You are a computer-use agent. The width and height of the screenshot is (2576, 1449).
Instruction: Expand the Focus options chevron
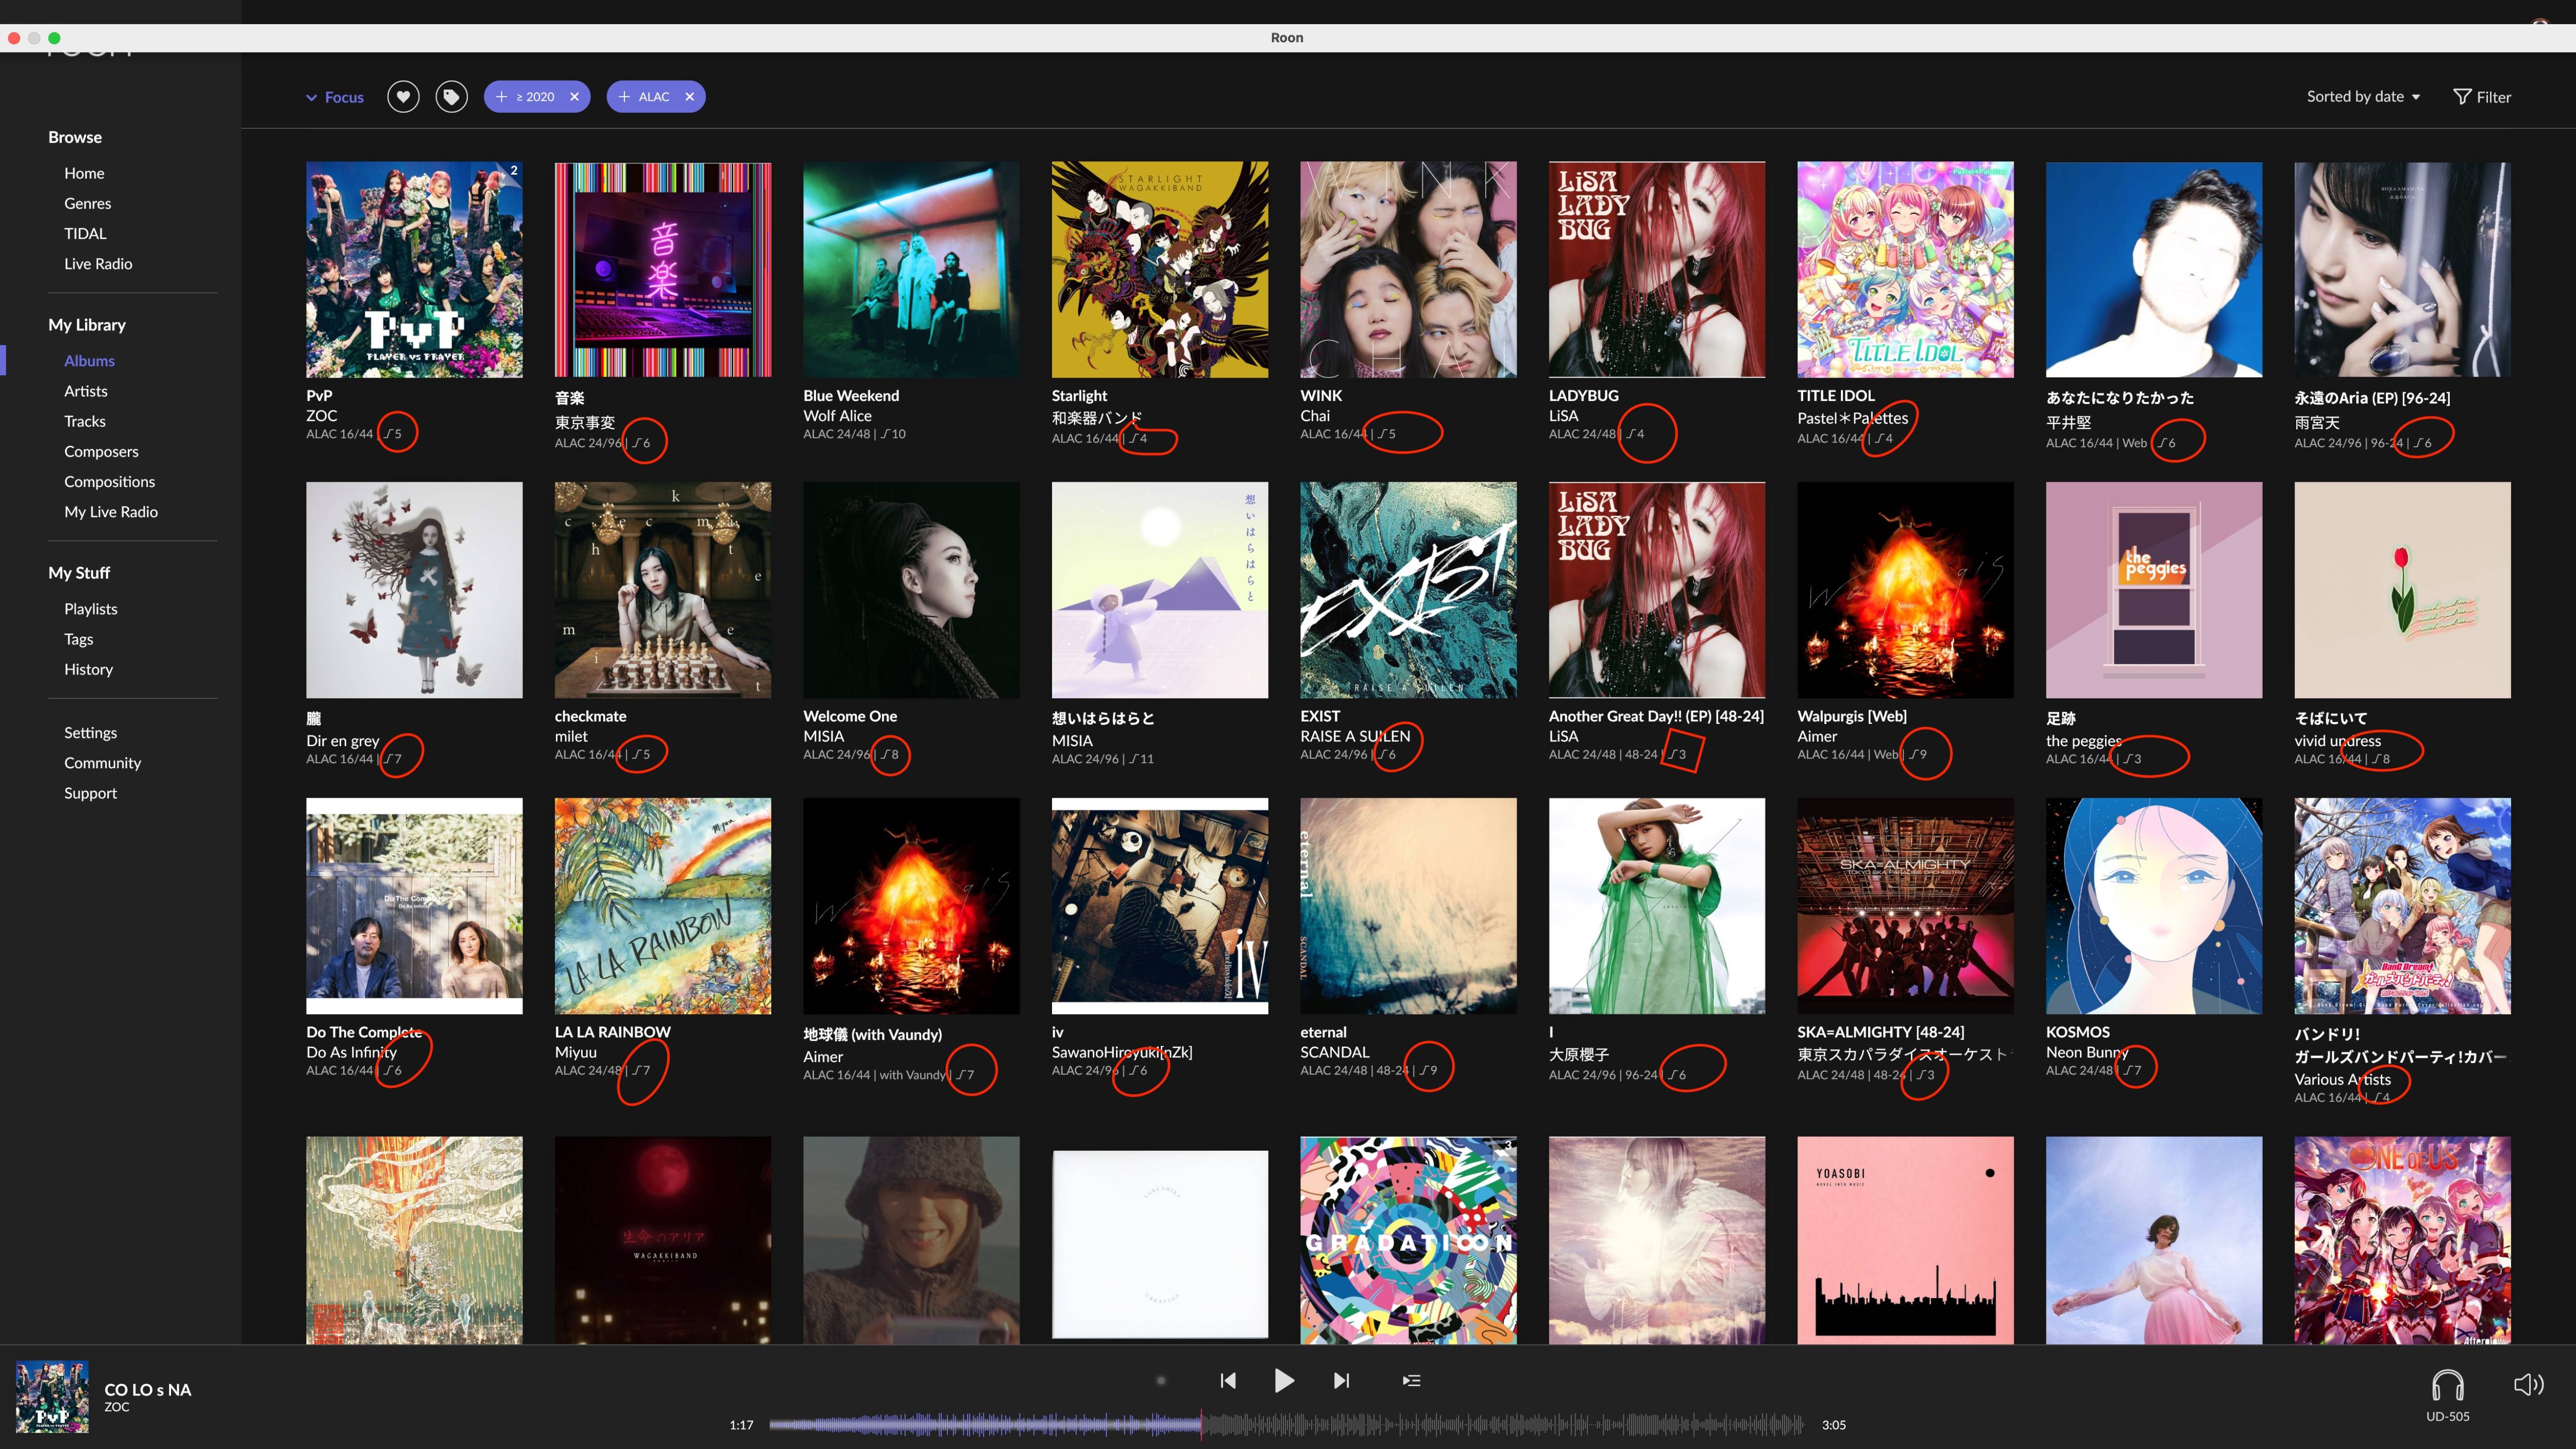pyautogui.click(x=311, y=98)
